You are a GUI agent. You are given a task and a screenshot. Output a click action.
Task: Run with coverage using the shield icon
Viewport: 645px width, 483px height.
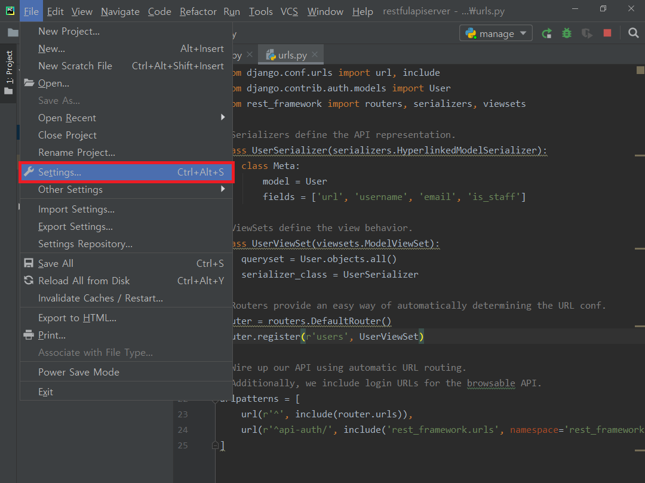pos(587,33)
